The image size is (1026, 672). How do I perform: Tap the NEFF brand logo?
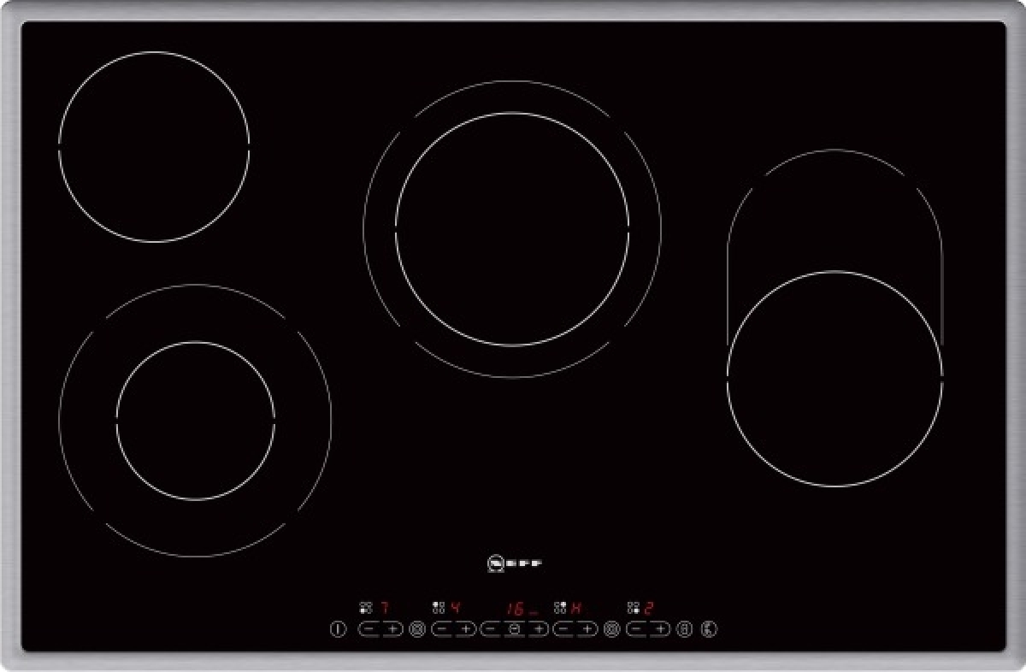(x=515, y=563)
